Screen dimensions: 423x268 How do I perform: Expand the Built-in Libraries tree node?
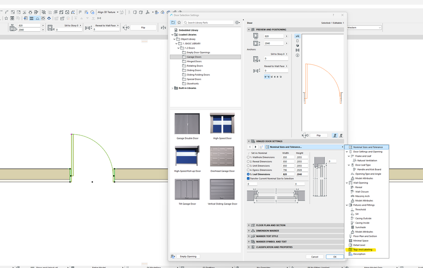click(x=172, y=88)
